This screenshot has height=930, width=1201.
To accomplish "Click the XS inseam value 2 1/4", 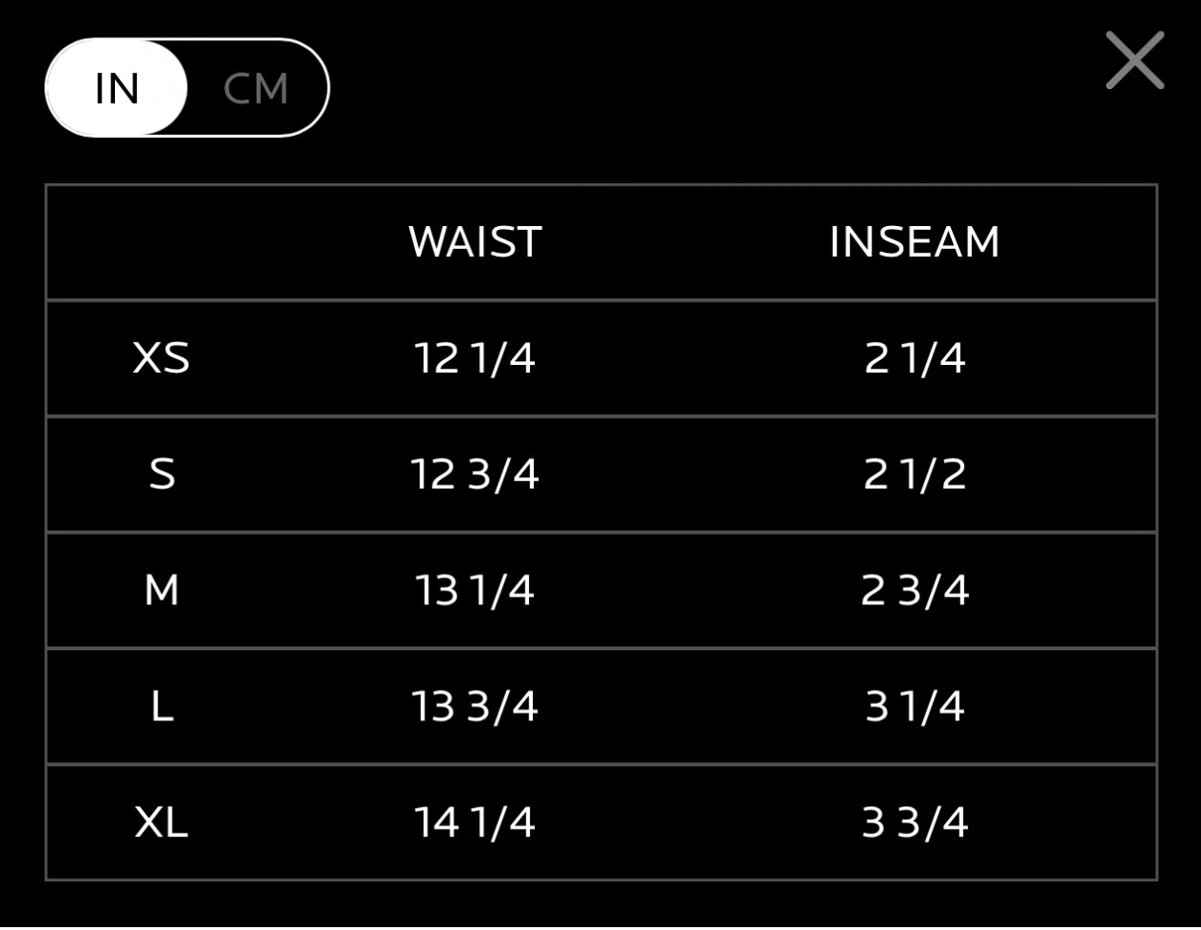I will click(914, 358).
